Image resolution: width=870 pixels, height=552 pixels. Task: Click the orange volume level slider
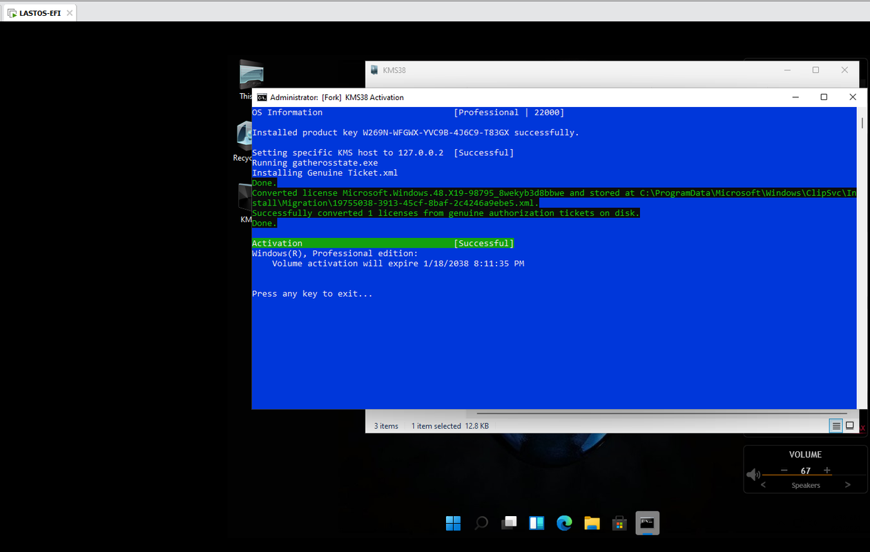(x=797, y=475)
